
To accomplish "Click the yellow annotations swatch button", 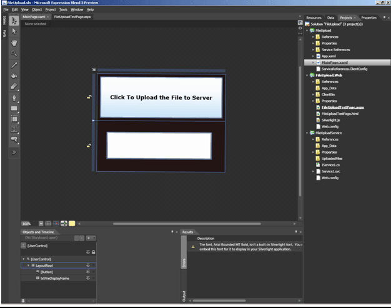I will (x=72, y=224).
